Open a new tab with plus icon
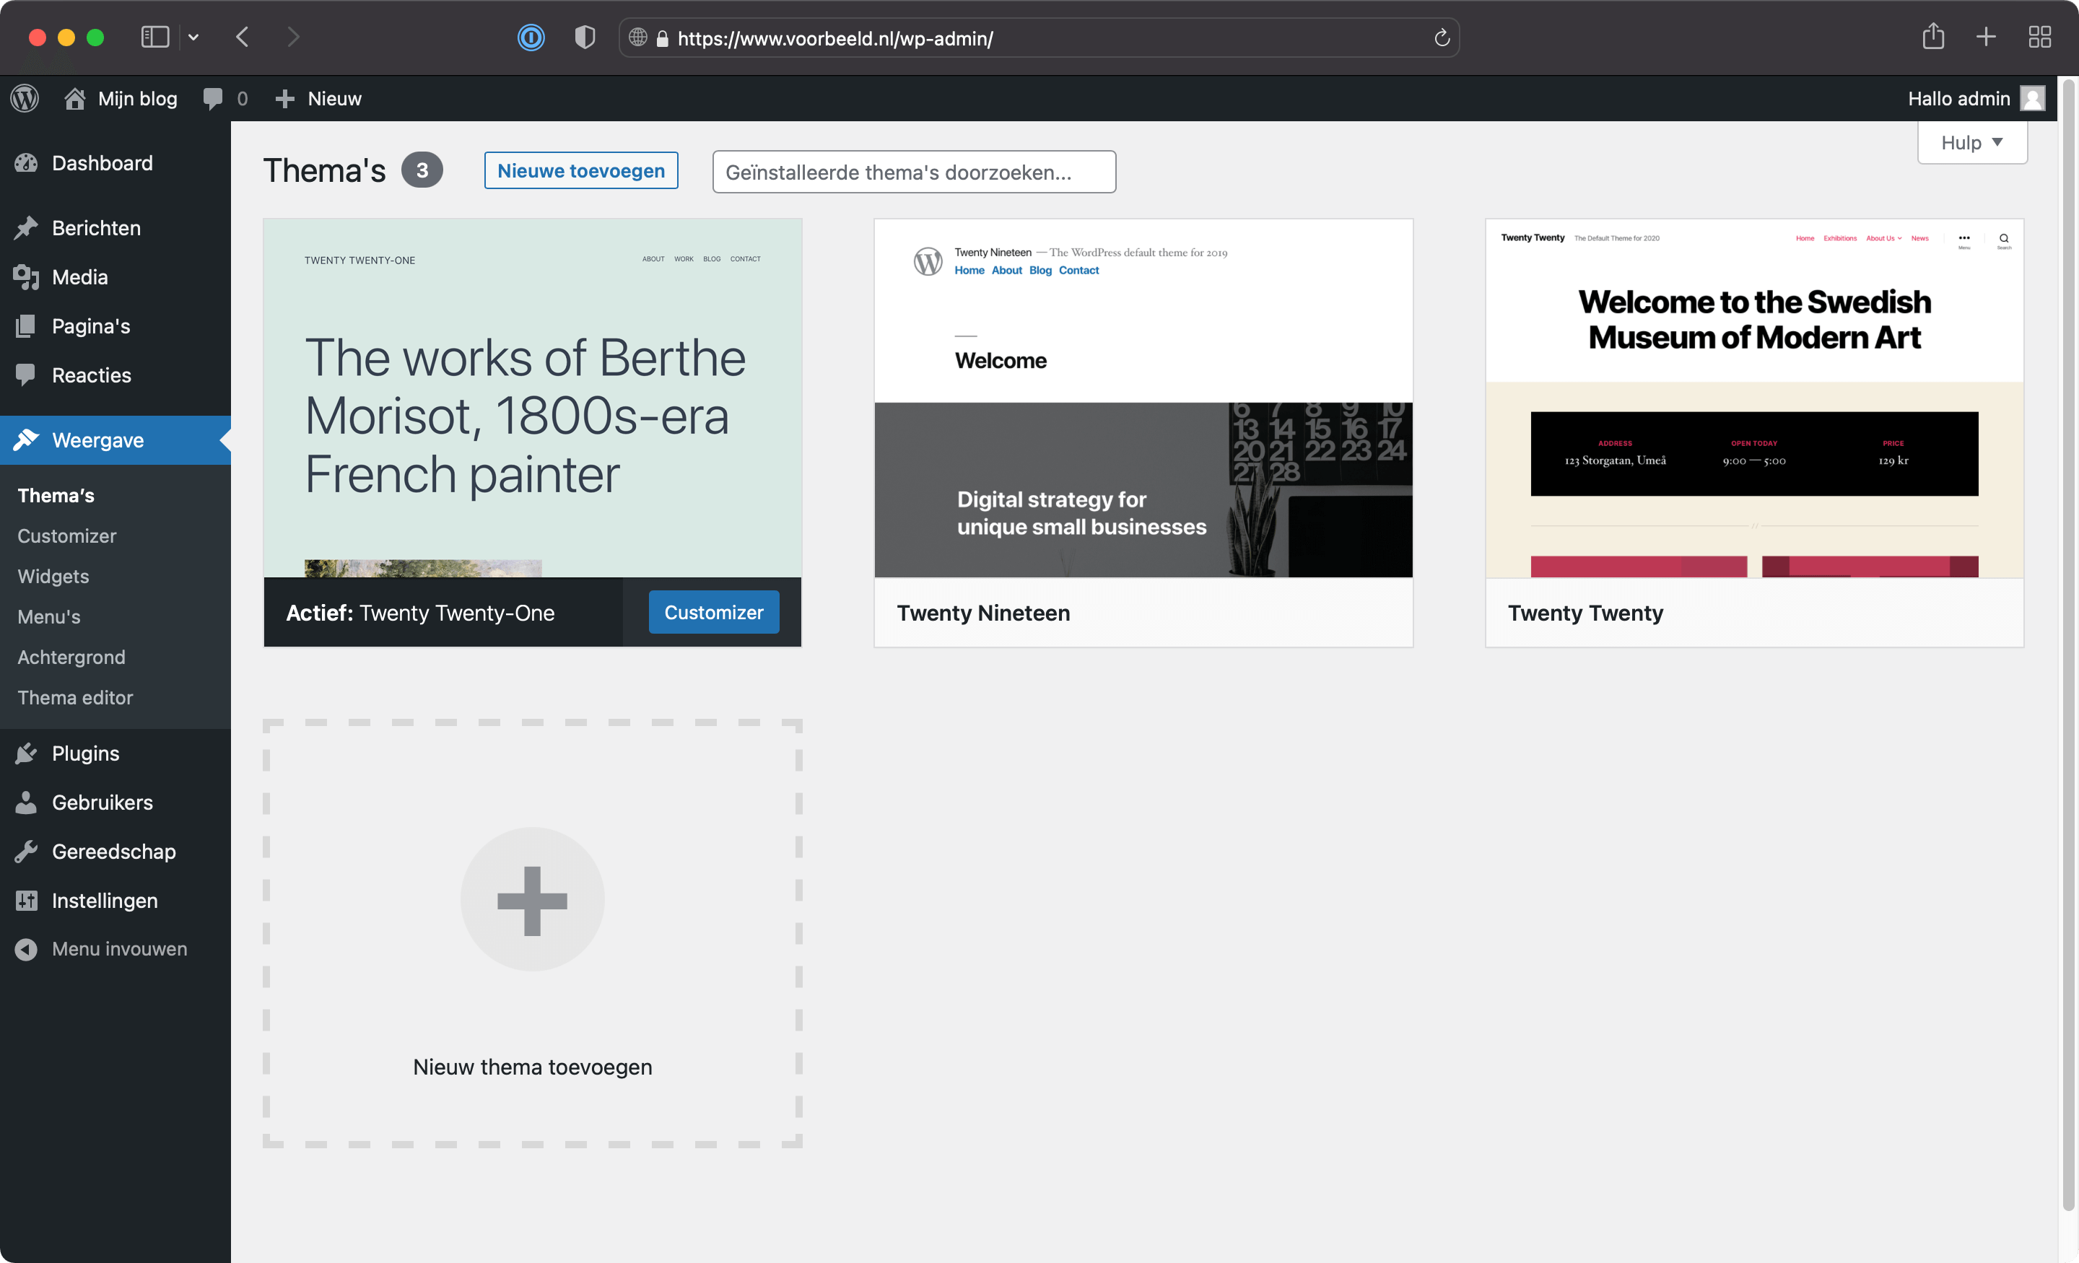This screenshot has height=1263, width=2079. coord(1986,37)
